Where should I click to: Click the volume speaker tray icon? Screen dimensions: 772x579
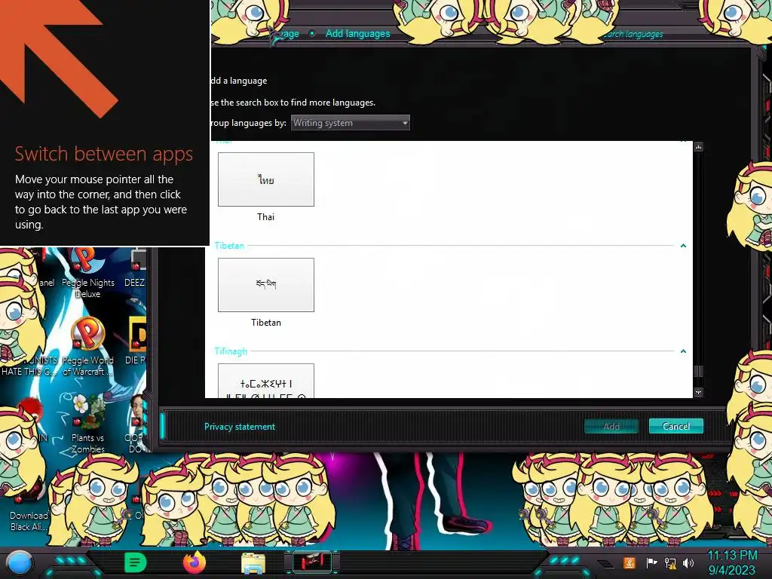pyautogui.click(x=688, y=562)
